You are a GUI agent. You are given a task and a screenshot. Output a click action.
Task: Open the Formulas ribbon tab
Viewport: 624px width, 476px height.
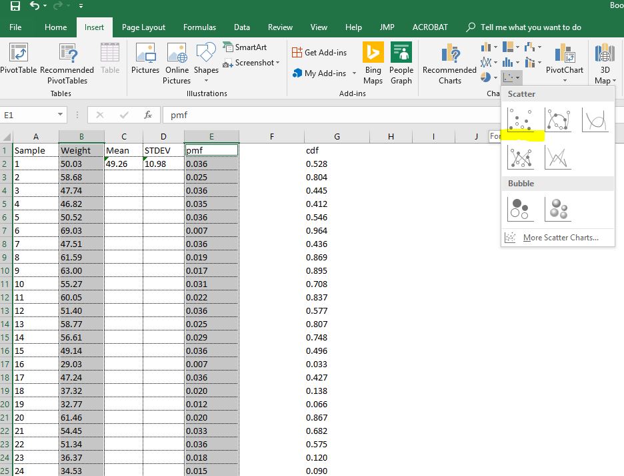(x=199, y=27)
